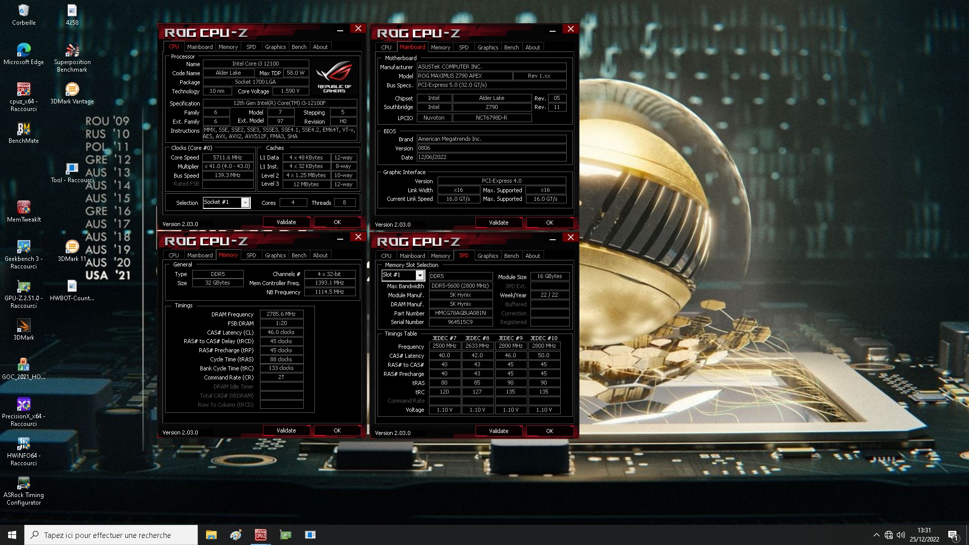Click ROG CPU-Z taskbar icon

(260, 535)
